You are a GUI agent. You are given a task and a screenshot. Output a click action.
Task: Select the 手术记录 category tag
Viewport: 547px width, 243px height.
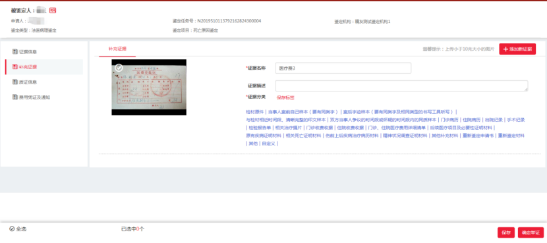coord(516,120)
